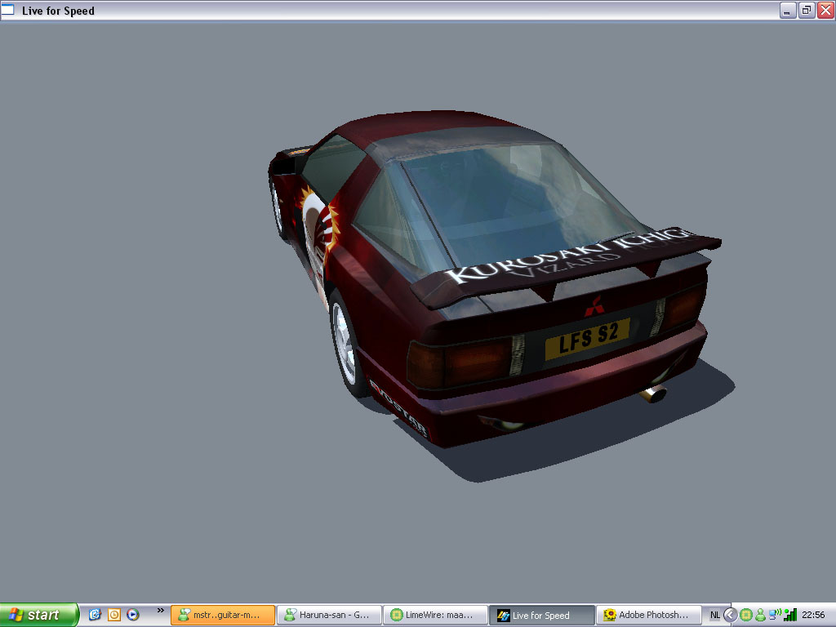Image resolution: width=836 pixels, height=627 pixels.
Task: Open the clock-faced quick launch shortcut
Action: tap(114, 615)
